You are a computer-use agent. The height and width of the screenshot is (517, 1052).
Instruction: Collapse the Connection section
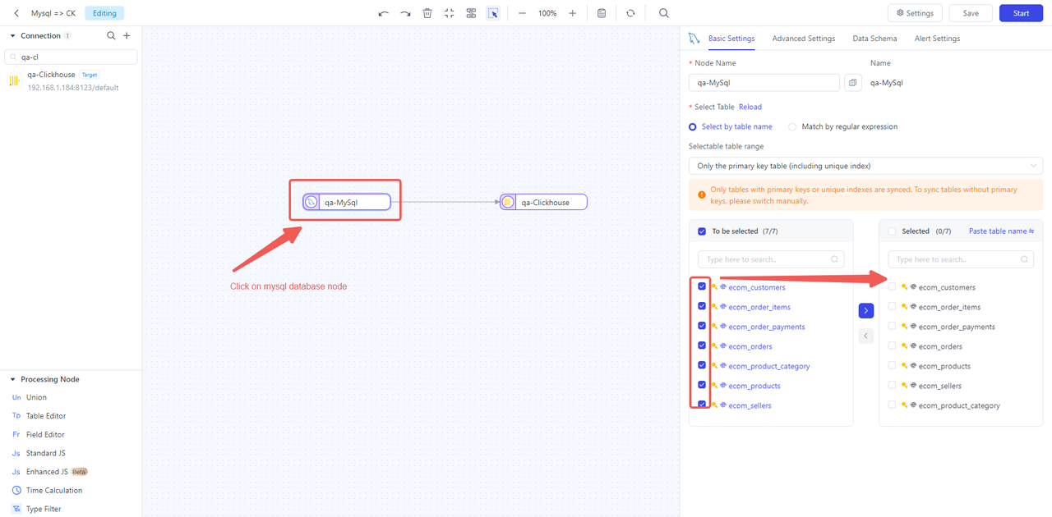[x=13, y=36]
